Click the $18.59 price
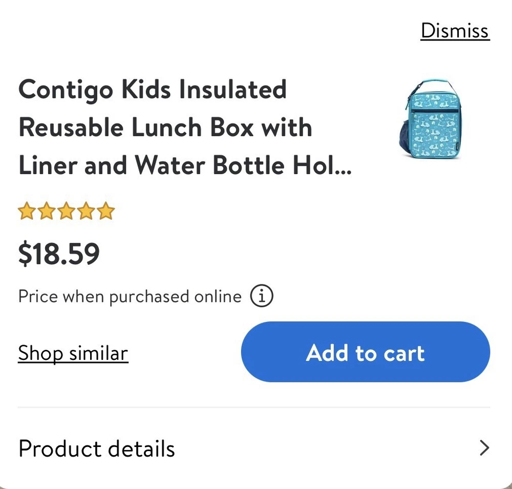This screenshot has width=512, height=489. 59,254
